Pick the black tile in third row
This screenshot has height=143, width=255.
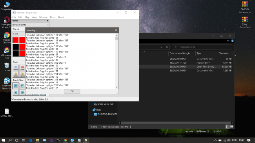(x=16, y=54)
